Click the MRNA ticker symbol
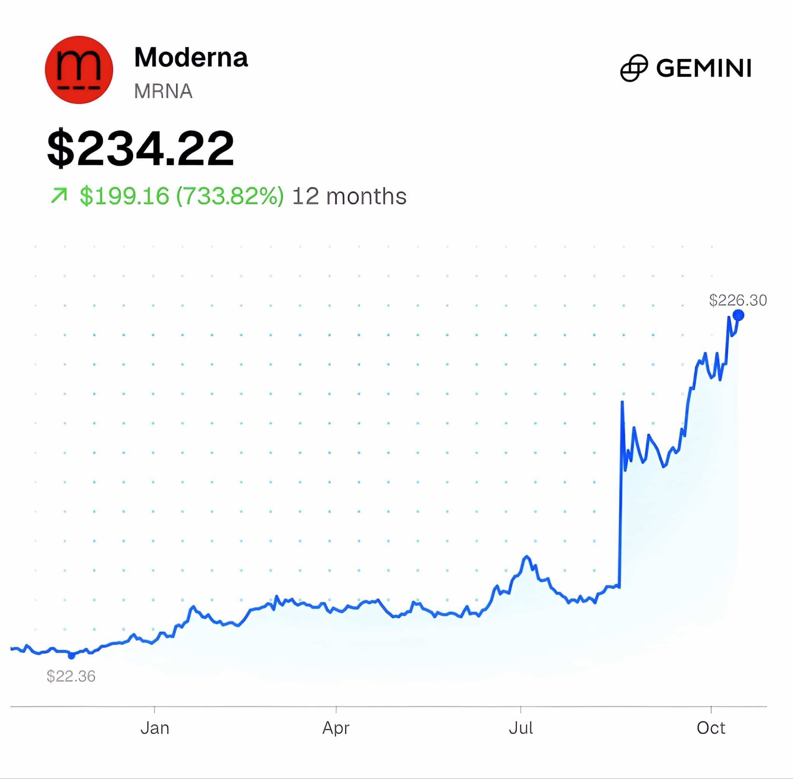Viewport: 793px width, 779px height. (163, 91)
